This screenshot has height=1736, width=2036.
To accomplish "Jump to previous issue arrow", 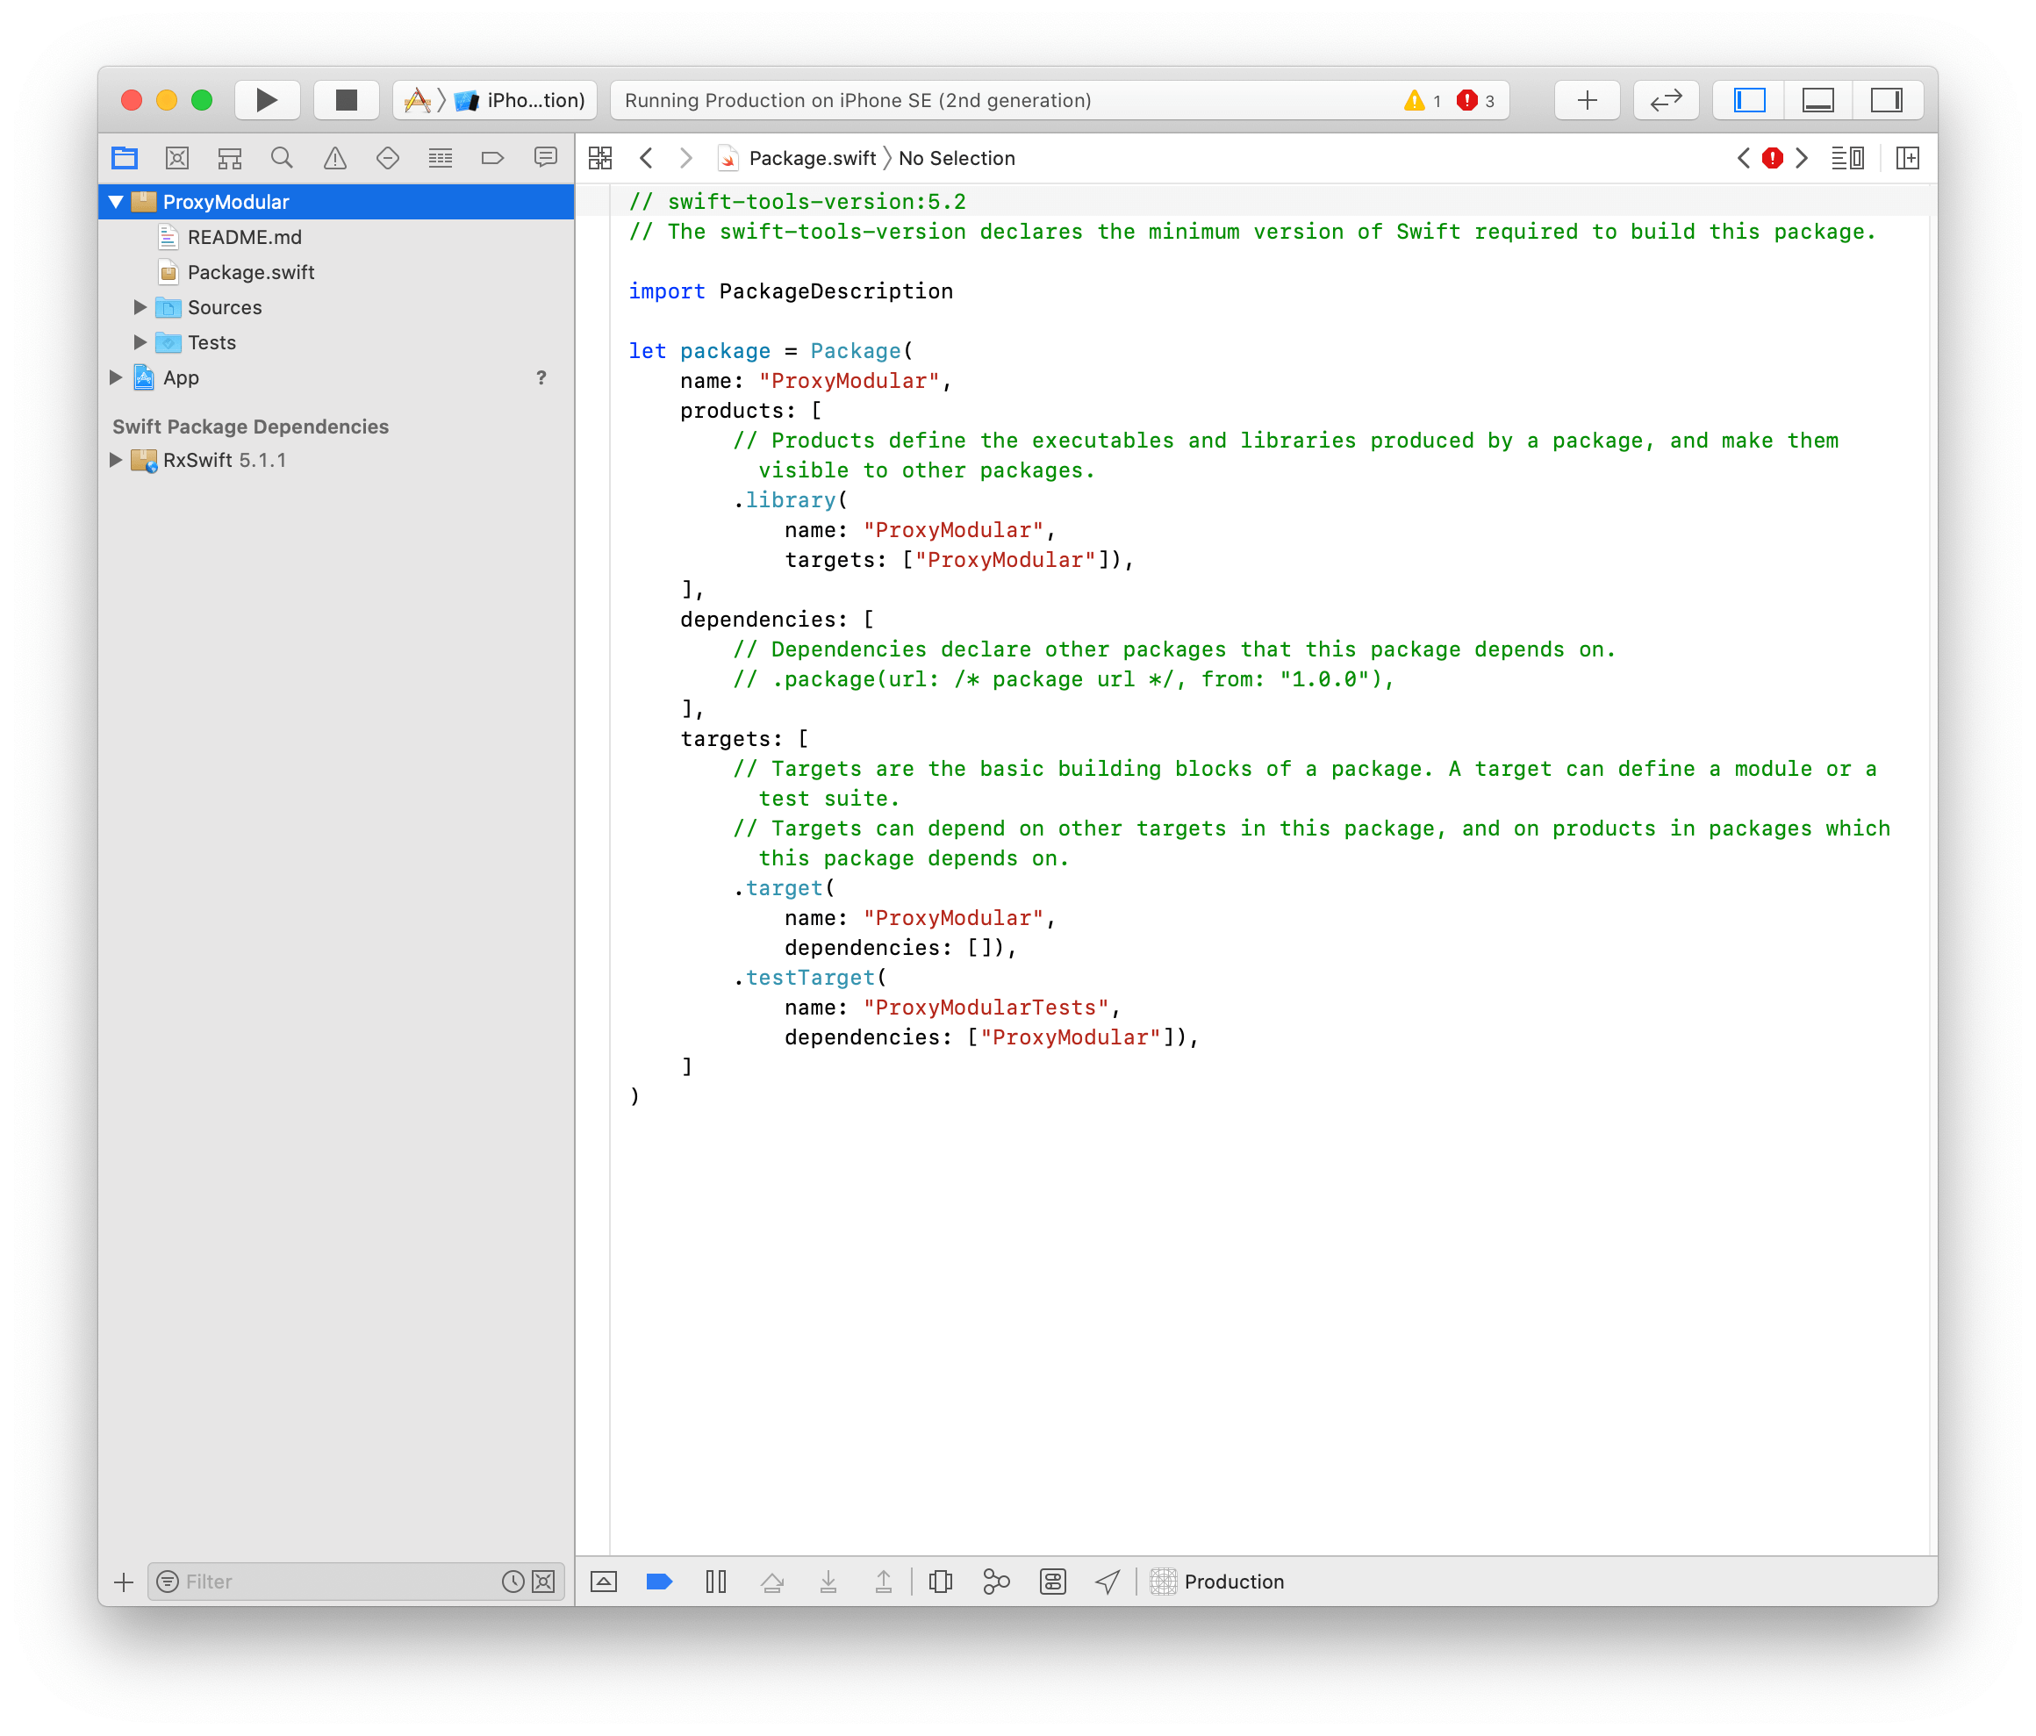I will [x=1743, y=158].
